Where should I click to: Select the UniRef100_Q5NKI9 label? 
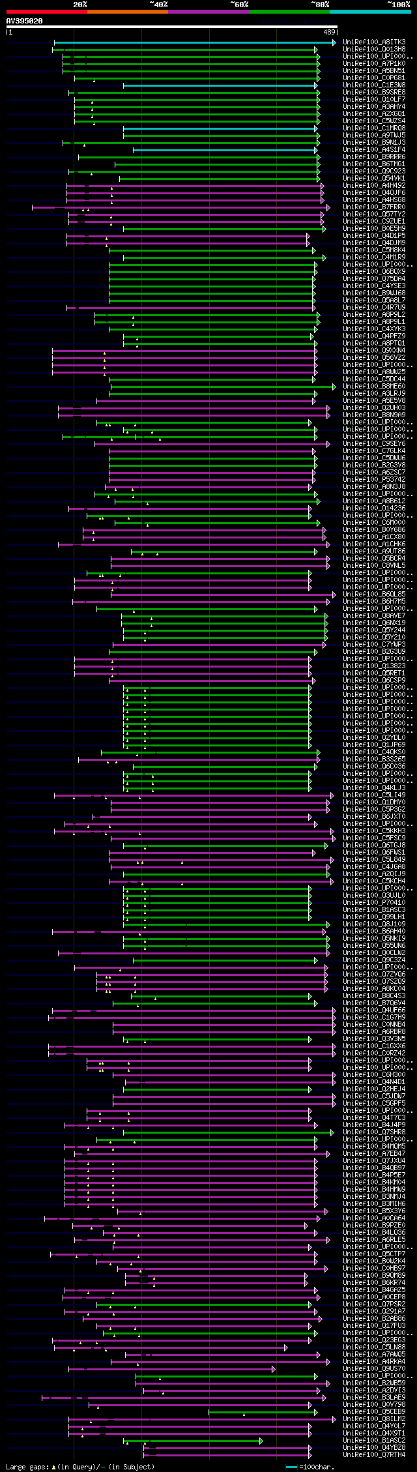coord(374,939)
